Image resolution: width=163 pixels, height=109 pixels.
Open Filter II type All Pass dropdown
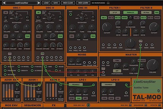click(146, 12)
